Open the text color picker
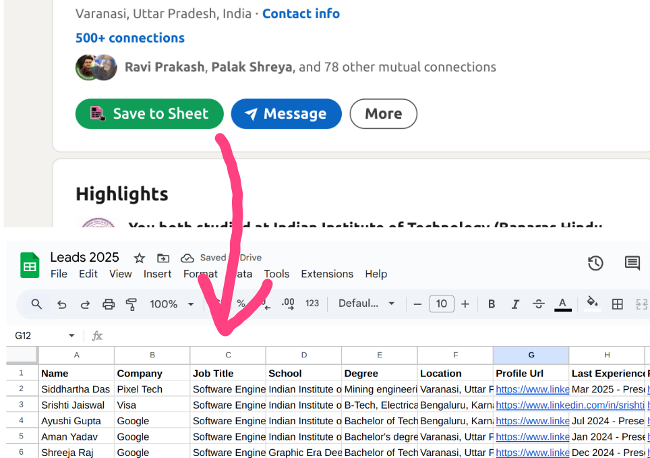650x458 pixels. (562, 304)
